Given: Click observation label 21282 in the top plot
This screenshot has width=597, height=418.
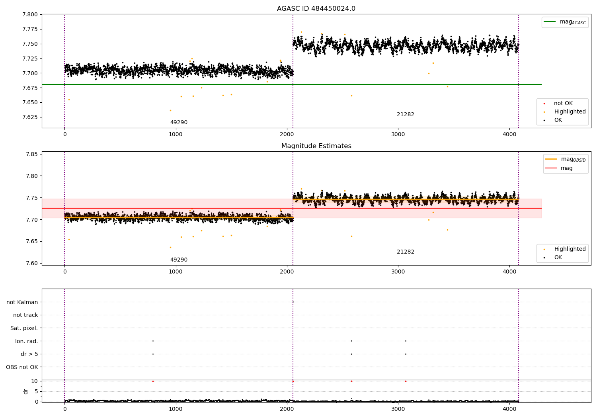Looking at the screenshot, I should pos(406,115).
